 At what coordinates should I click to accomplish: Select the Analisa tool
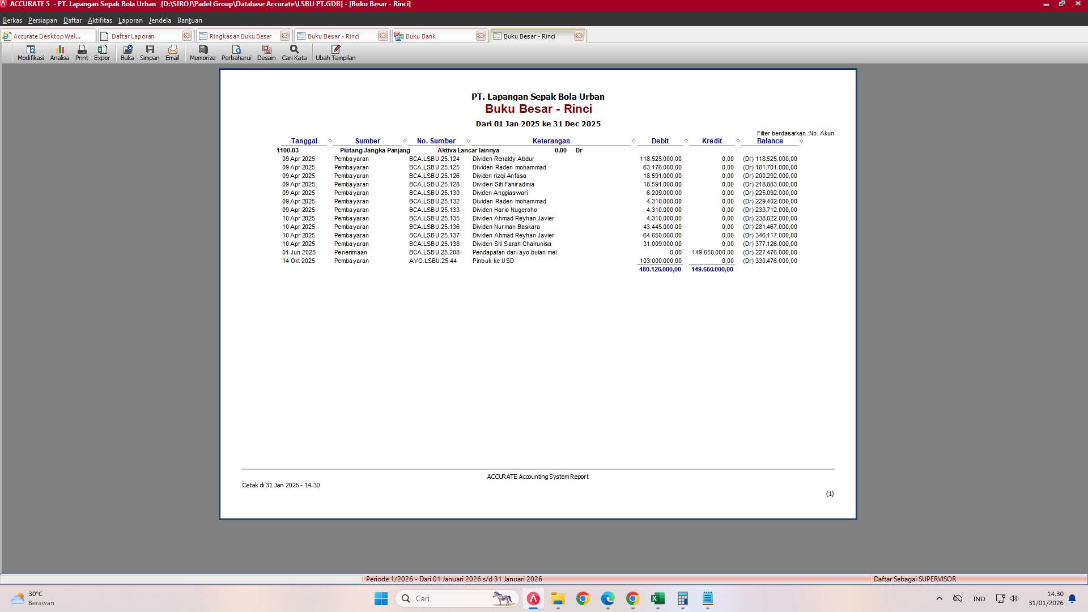[59, 53]
